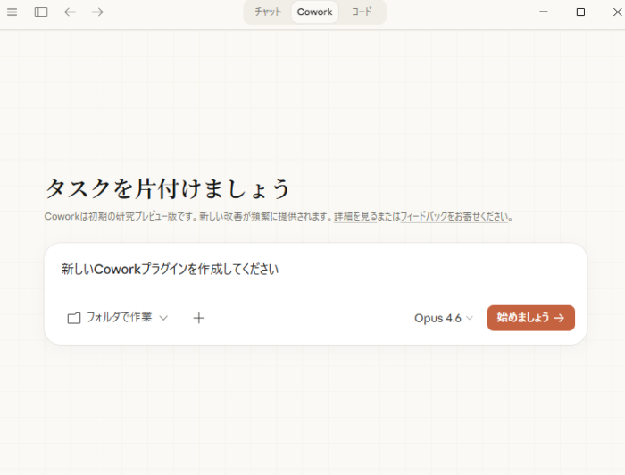Open the hamburger menu
The height and width of the screenshot is (475, 625).
click(12, 12)
